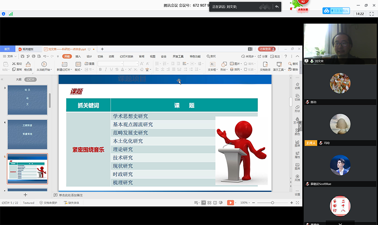Switch to slide sorter view in status bar
The width and height of the screenshot is (378, 225).
(209, 202)
